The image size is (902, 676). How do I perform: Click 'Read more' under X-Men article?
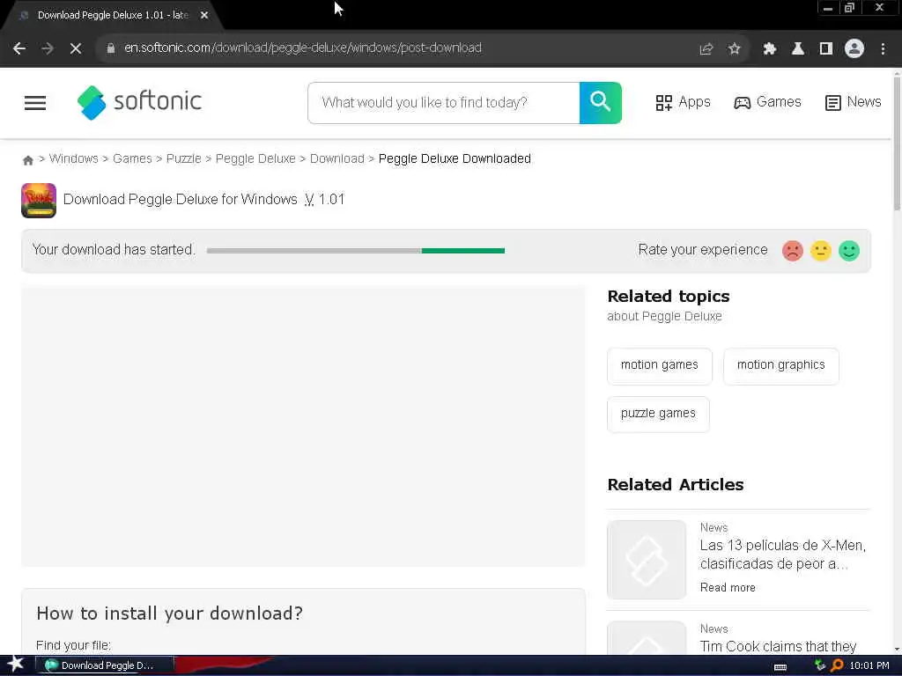728,587
